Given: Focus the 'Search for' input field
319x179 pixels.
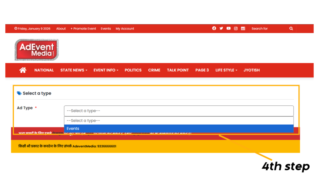Looking at the screenshot, I should click(x=268, y=29).
